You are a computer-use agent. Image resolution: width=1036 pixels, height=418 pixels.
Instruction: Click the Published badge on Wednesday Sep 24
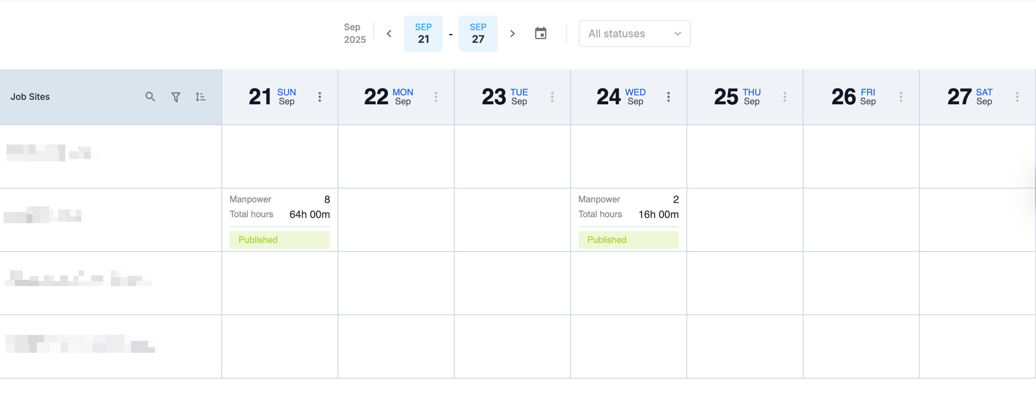[x=628, y=240]
